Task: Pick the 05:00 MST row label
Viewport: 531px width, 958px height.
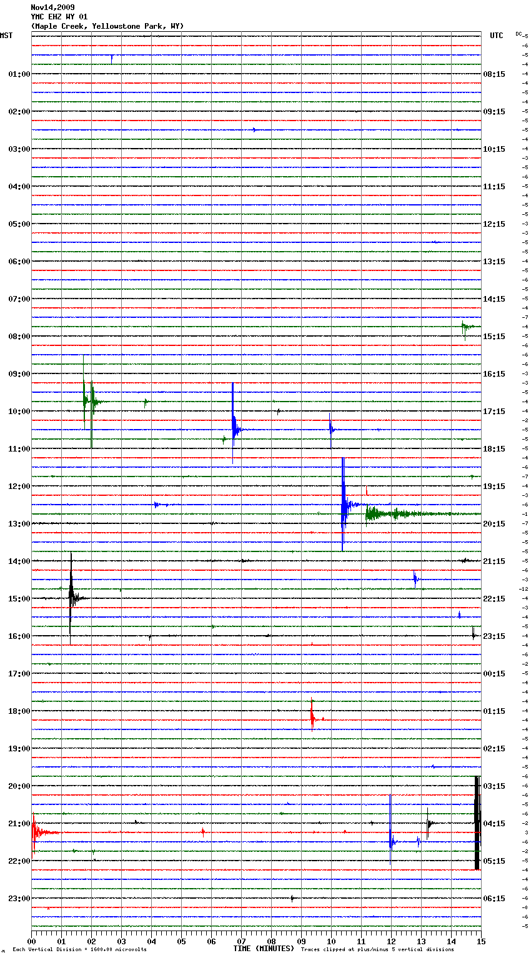Action: tap(19, 224)
